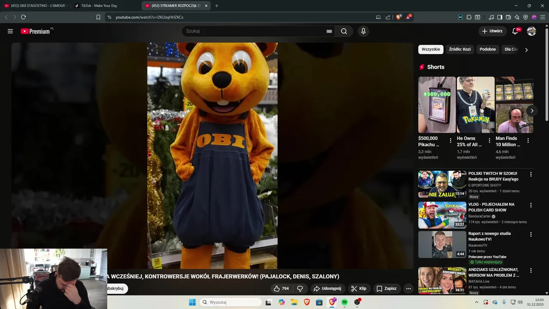This screenshot has width=549, height=309.
Task: Select the Podobne filter chip
Action: tap(488, 49)
